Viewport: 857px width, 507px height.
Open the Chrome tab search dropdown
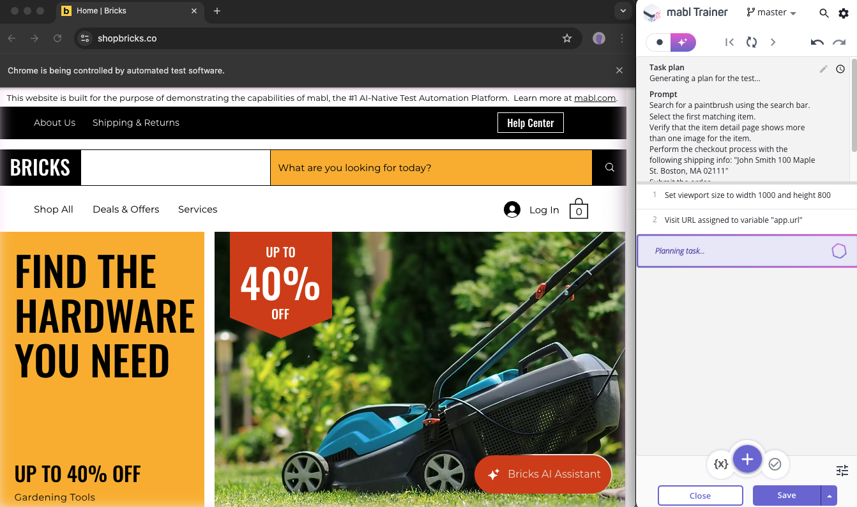click(623, 11)
